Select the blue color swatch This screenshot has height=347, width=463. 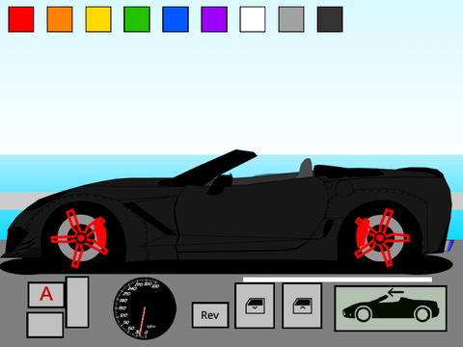176,19
